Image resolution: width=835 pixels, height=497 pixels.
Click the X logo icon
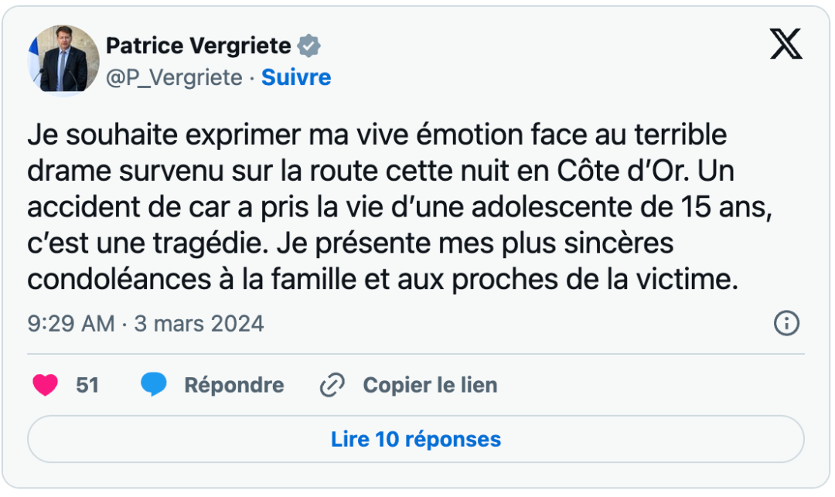pos(786,46)
